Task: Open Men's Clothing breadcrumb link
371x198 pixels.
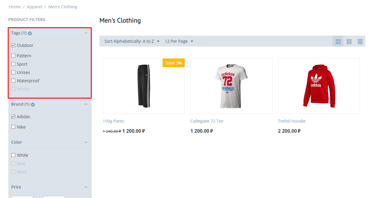Action: [63, 7]
